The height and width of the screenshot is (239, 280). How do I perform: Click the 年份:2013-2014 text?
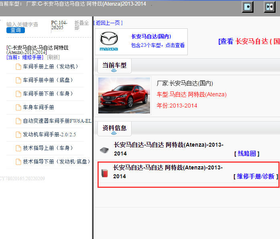tap(177, 106)
